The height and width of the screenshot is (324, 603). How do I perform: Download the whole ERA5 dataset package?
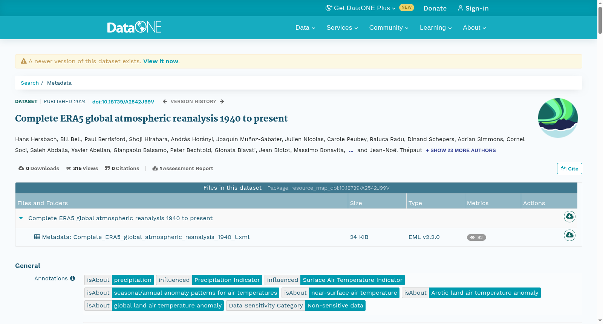point(569,216)
